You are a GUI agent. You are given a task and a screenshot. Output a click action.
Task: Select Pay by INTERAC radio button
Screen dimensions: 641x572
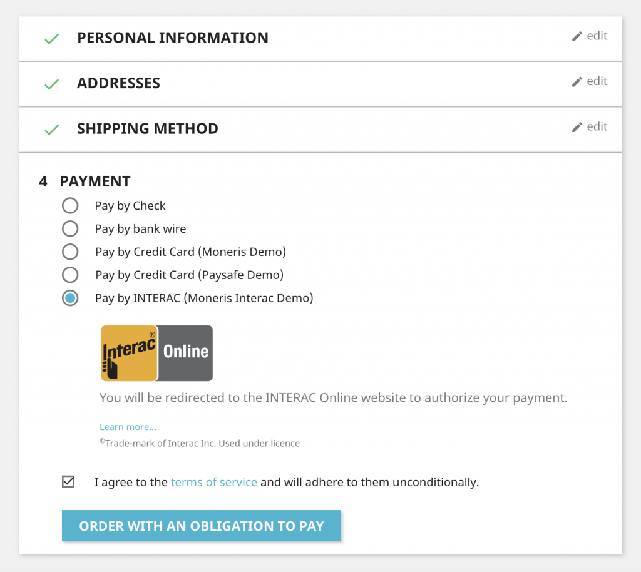pos(70,299)
